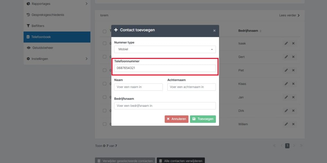Delete the Piet contact X icon
This screenshot has width=327, height=163.
293,70
